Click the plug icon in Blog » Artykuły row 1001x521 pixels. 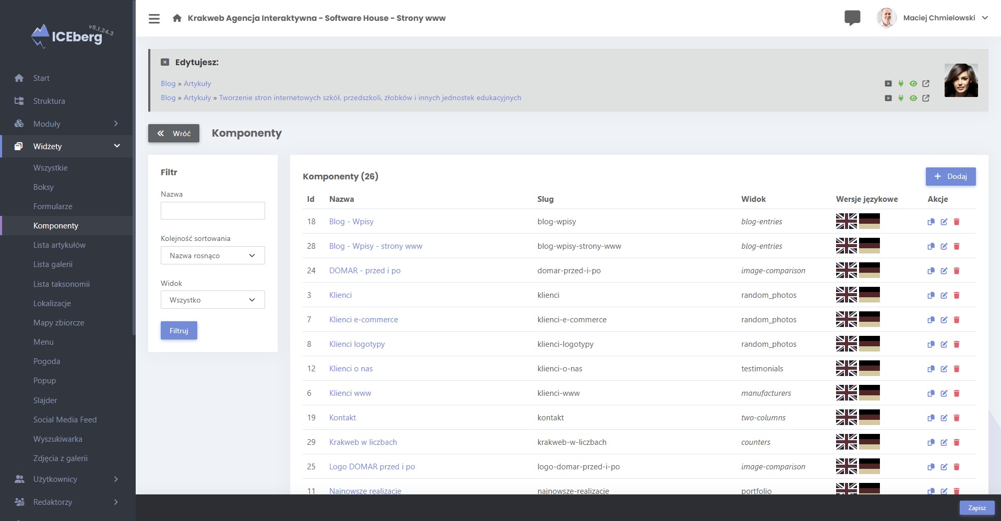click(x=901, y=83)
